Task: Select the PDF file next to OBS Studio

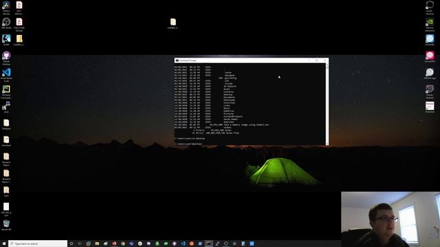Action: [19, 25]
